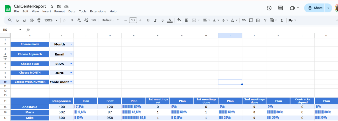Open the 2025 year dropdown
This screenshot has width=338, height=121.
(71, 64)
